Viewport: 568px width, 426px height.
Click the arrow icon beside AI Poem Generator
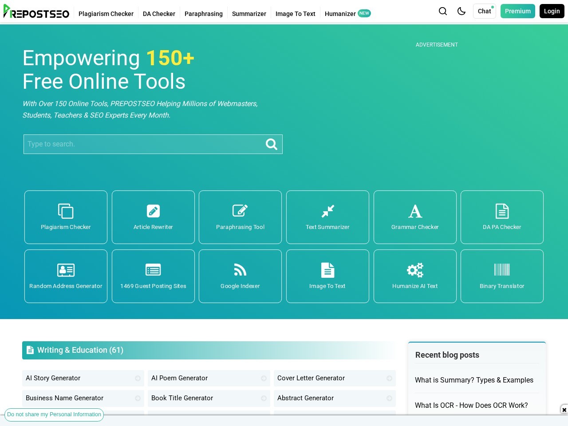tap(264, 379)
